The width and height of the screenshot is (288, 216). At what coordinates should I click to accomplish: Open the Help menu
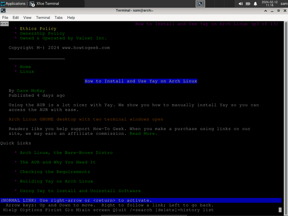coord(71,17)
